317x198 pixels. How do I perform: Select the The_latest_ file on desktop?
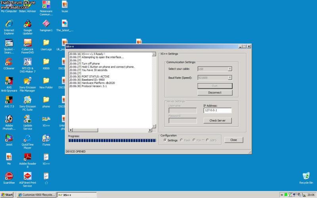pos(65,26)
